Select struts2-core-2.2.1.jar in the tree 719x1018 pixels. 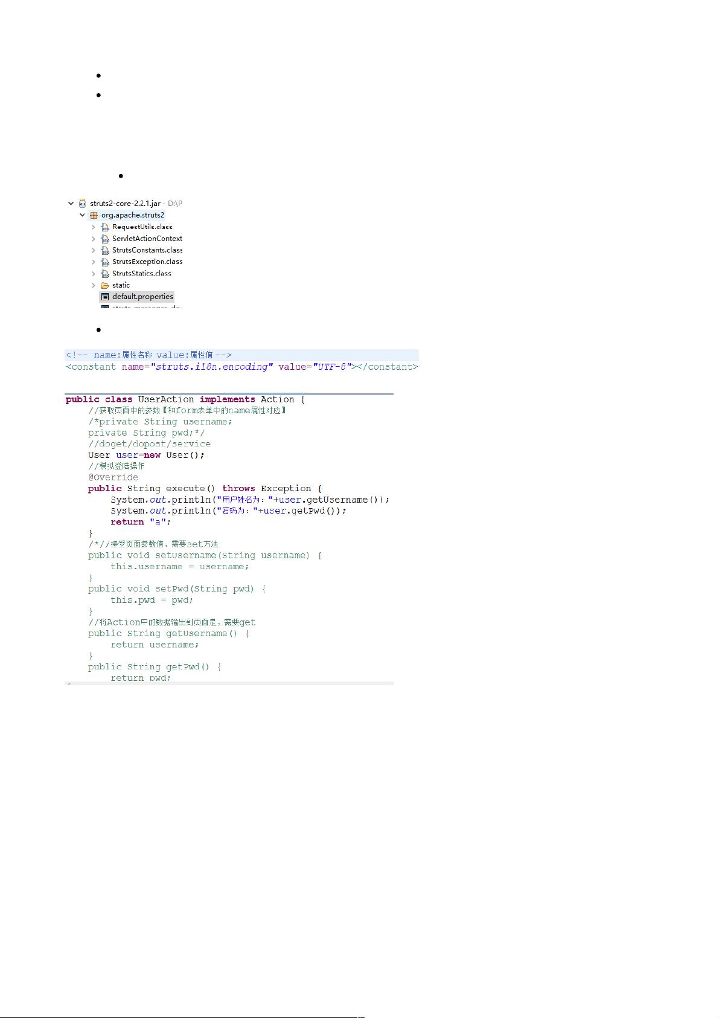coord(125,204)
